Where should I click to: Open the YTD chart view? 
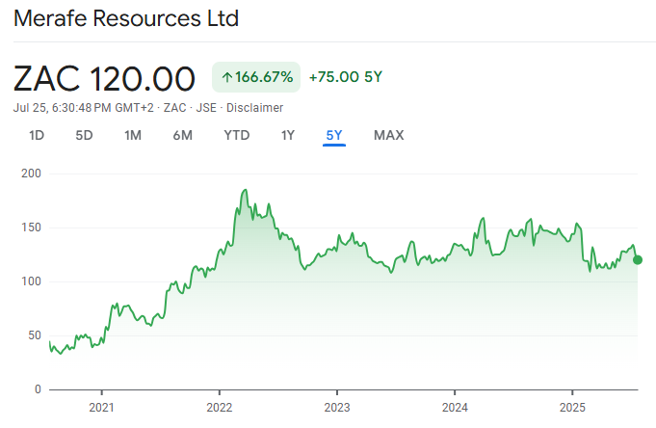(237, 135)
